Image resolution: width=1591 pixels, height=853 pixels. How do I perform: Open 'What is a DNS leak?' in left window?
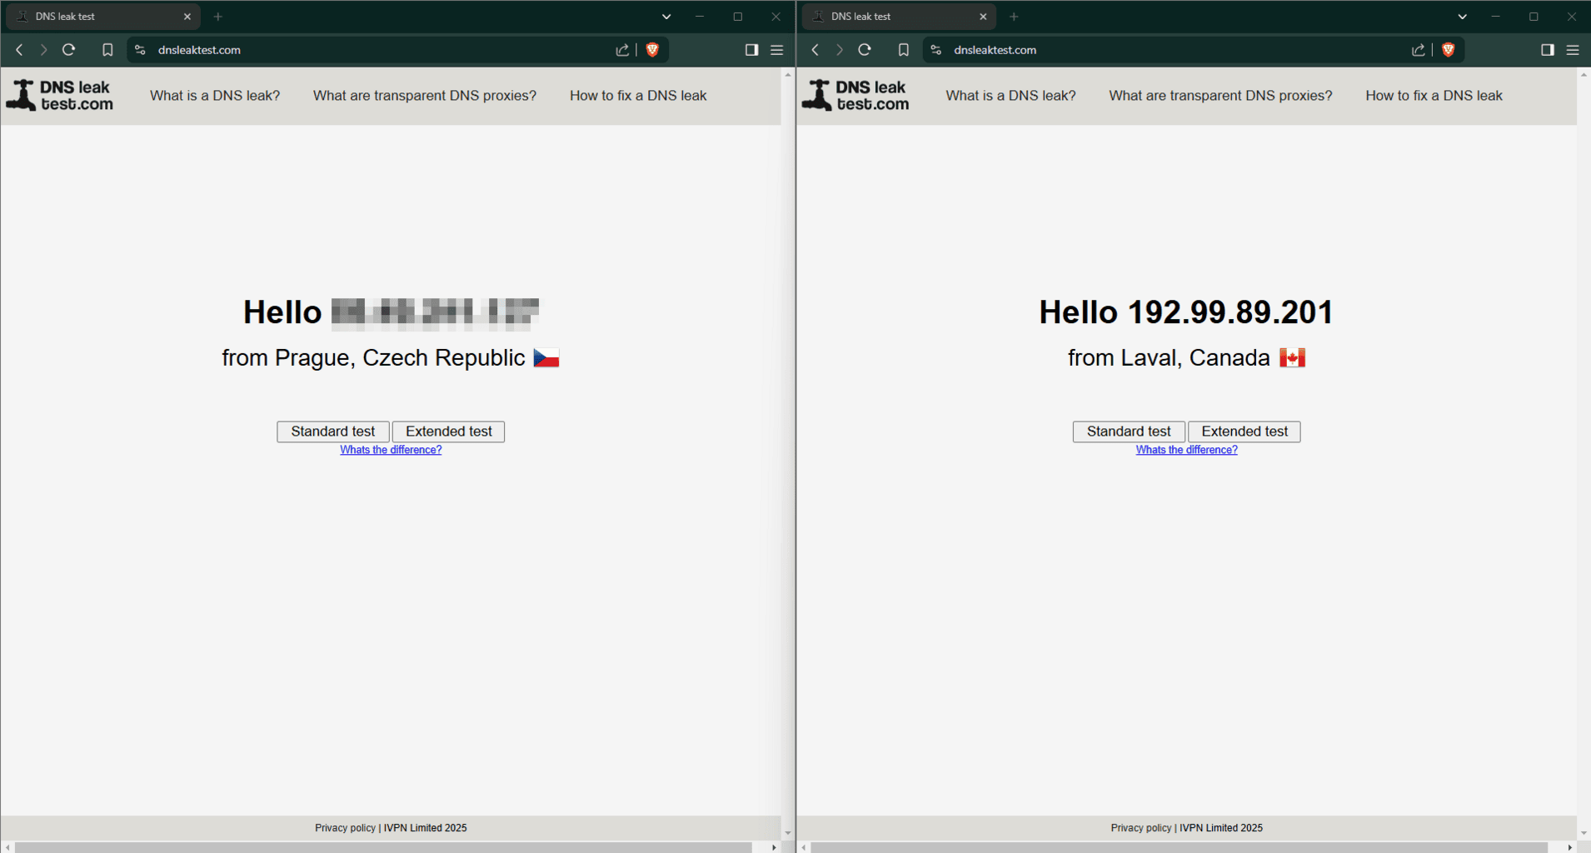[x=215, y=96]
